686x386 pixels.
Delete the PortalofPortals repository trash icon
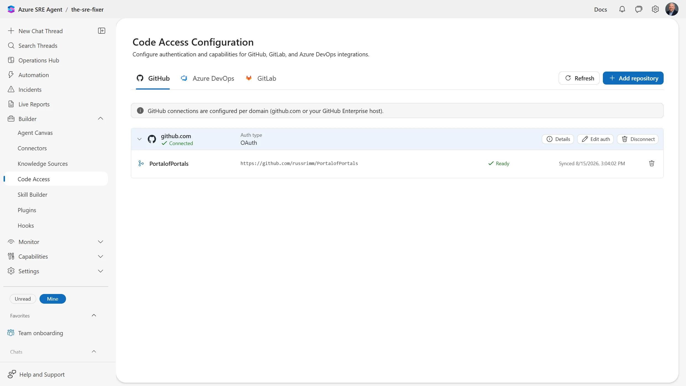(652, 163)
